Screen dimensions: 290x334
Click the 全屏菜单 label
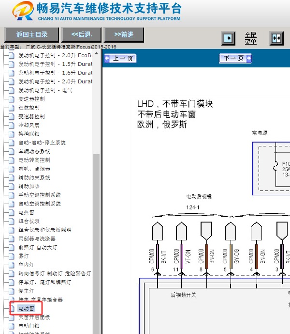(251, 38)
